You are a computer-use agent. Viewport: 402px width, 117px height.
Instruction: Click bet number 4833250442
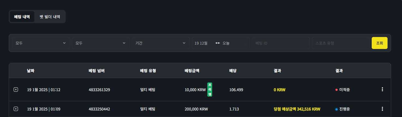99,109
